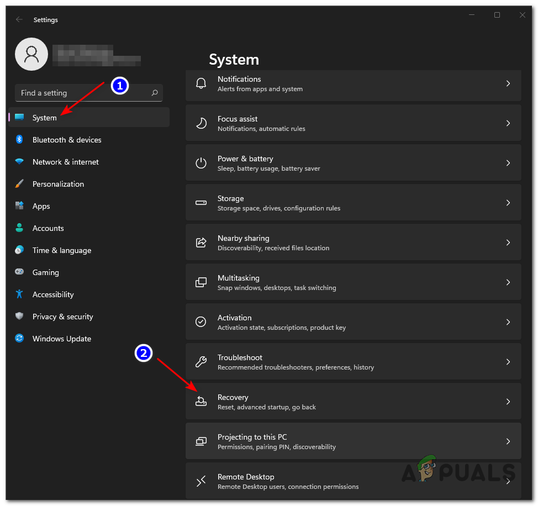Click 'Snap windows, desktops, task switching' text
Screen dimensions: 538x506
(277, 288)
